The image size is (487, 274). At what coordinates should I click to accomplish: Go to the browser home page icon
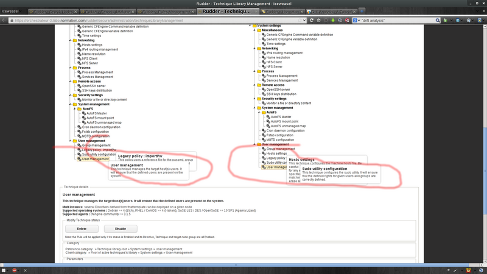point(318,20)
